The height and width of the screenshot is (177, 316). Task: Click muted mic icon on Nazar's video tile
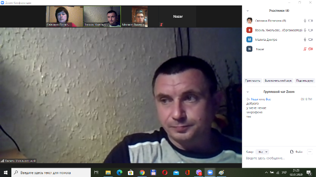coord(161,25)
